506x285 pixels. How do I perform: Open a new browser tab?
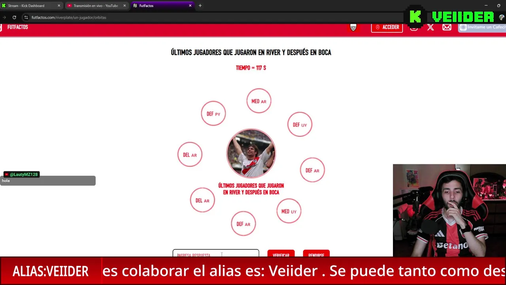[200, 6]
